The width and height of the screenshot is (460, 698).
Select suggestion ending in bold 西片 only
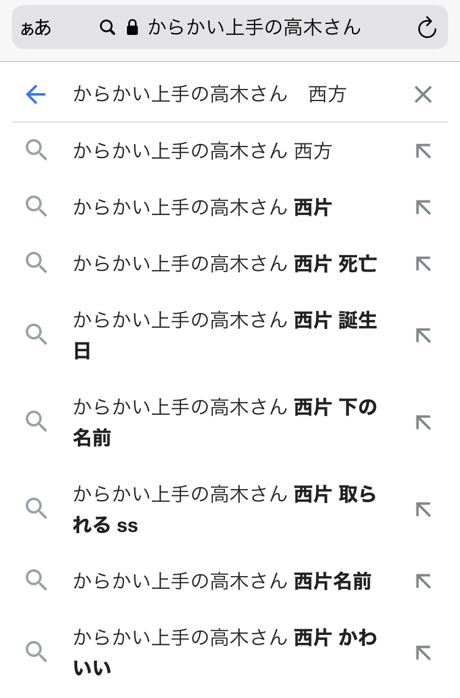pyautogui.click(x=202, y=207)
